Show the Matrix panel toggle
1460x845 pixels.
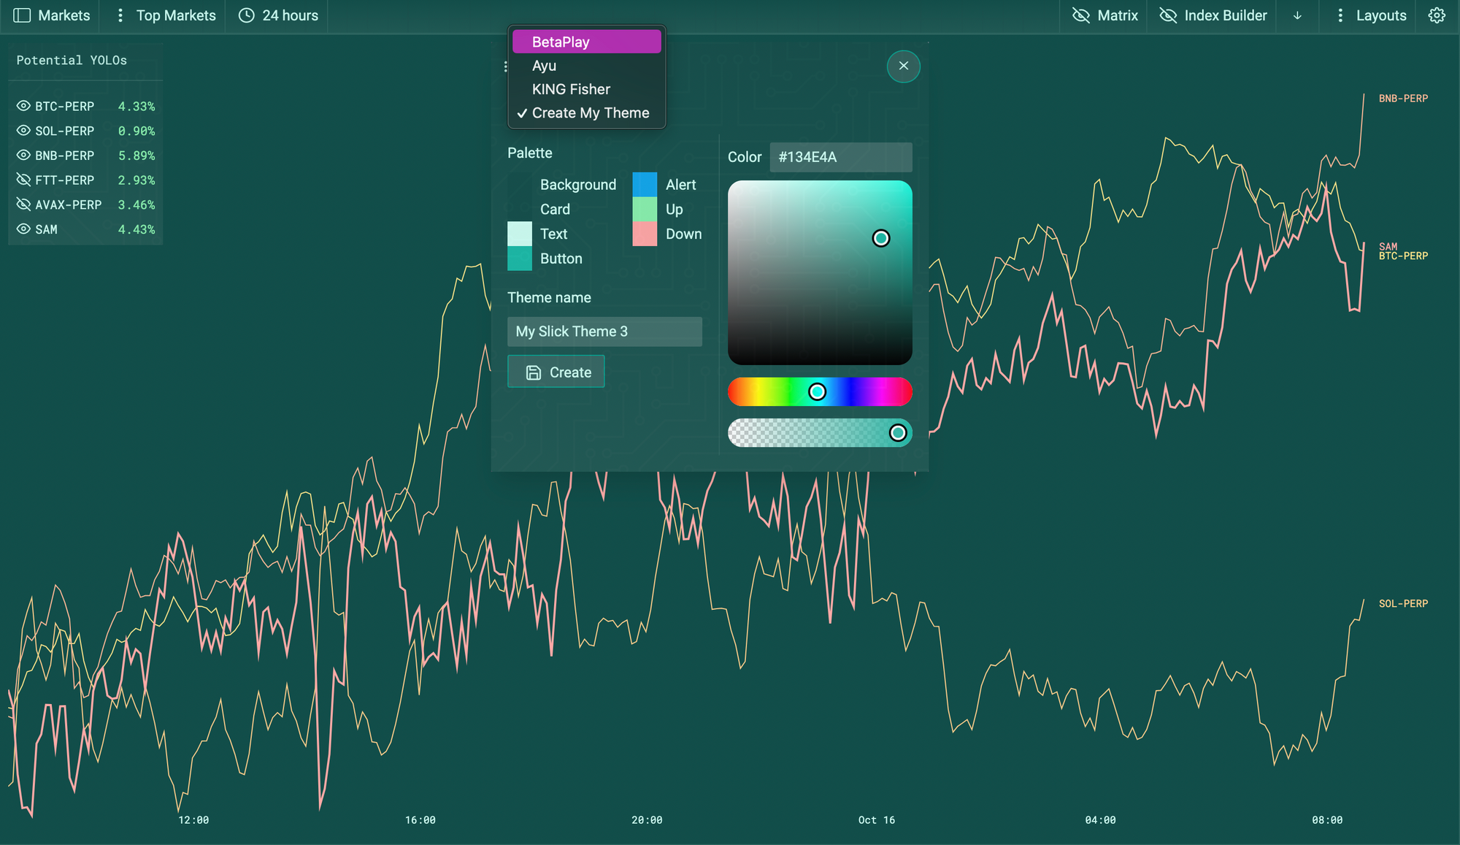pyautogui.click(x=1105, y=15)
